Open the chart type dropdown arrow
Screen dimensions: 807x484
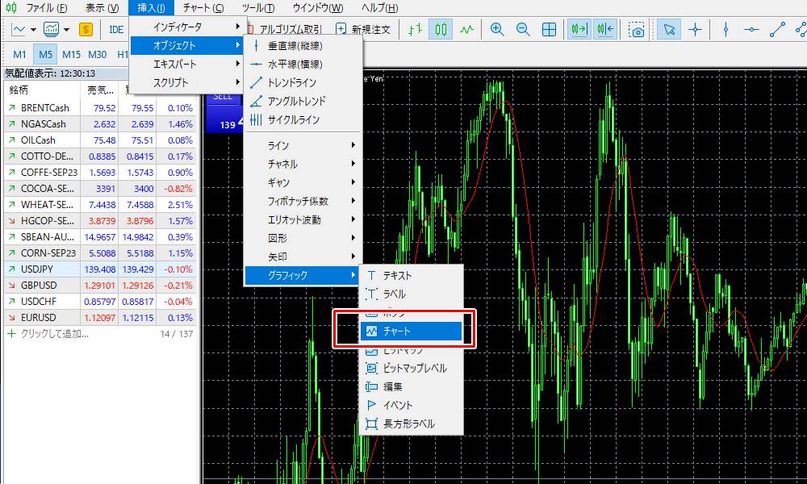(34, 29)
